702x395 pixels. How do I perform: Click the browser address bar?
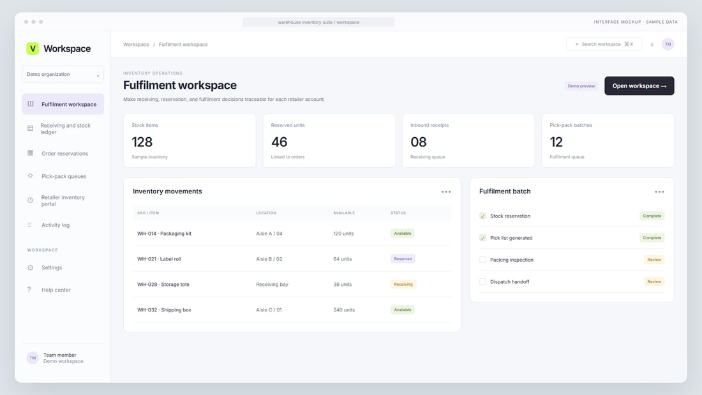pos(318,22)
